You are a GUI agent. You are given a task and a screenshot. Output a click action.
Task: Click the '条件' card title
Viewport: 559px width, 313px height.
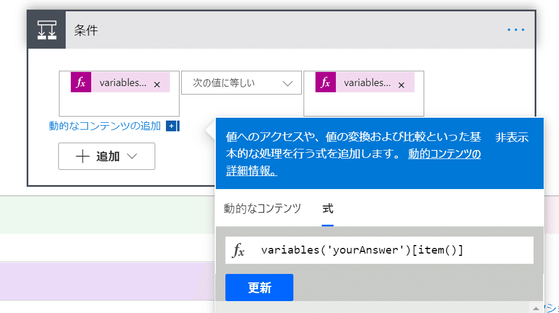coord(86,30)
